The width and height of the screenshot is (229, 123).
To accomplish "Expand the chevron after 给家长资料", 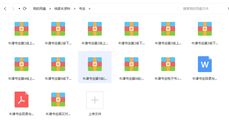I will (x=74, y=9).
